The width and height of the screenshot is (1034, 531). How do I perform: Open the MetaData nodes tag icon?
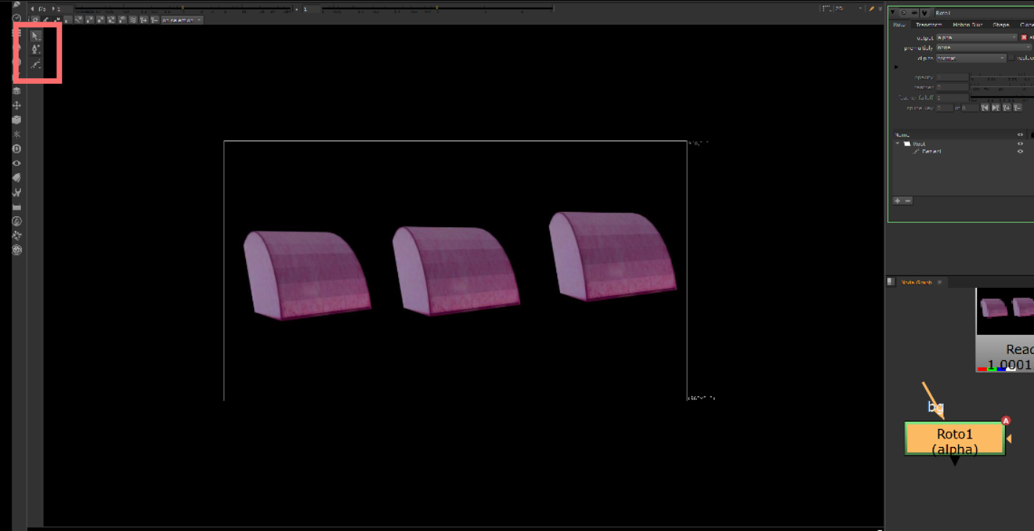(x=17, y=177)
